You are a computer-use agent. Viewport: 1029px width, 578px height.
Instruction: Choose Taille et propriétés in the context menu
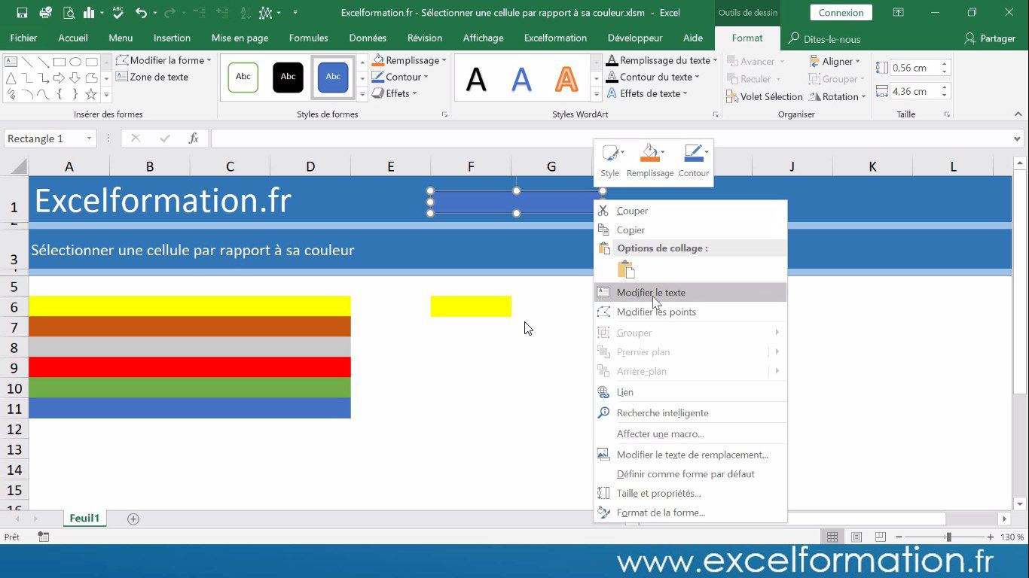coord(691,493)
